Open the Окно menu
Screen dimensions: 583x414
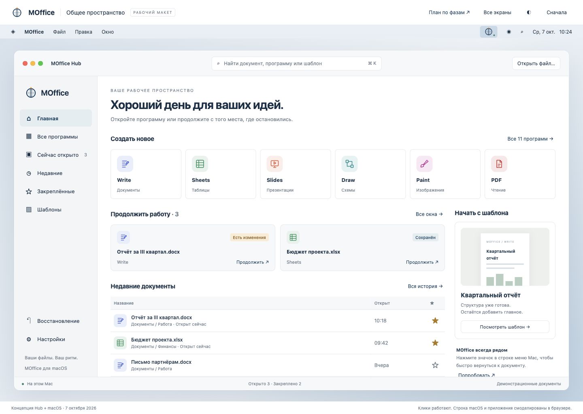click(108, 32)
